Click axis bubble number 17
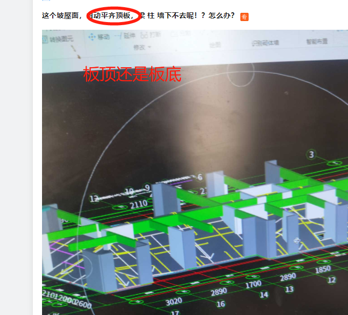The height and width of the screenshot is (315, 348). [175, 312]
